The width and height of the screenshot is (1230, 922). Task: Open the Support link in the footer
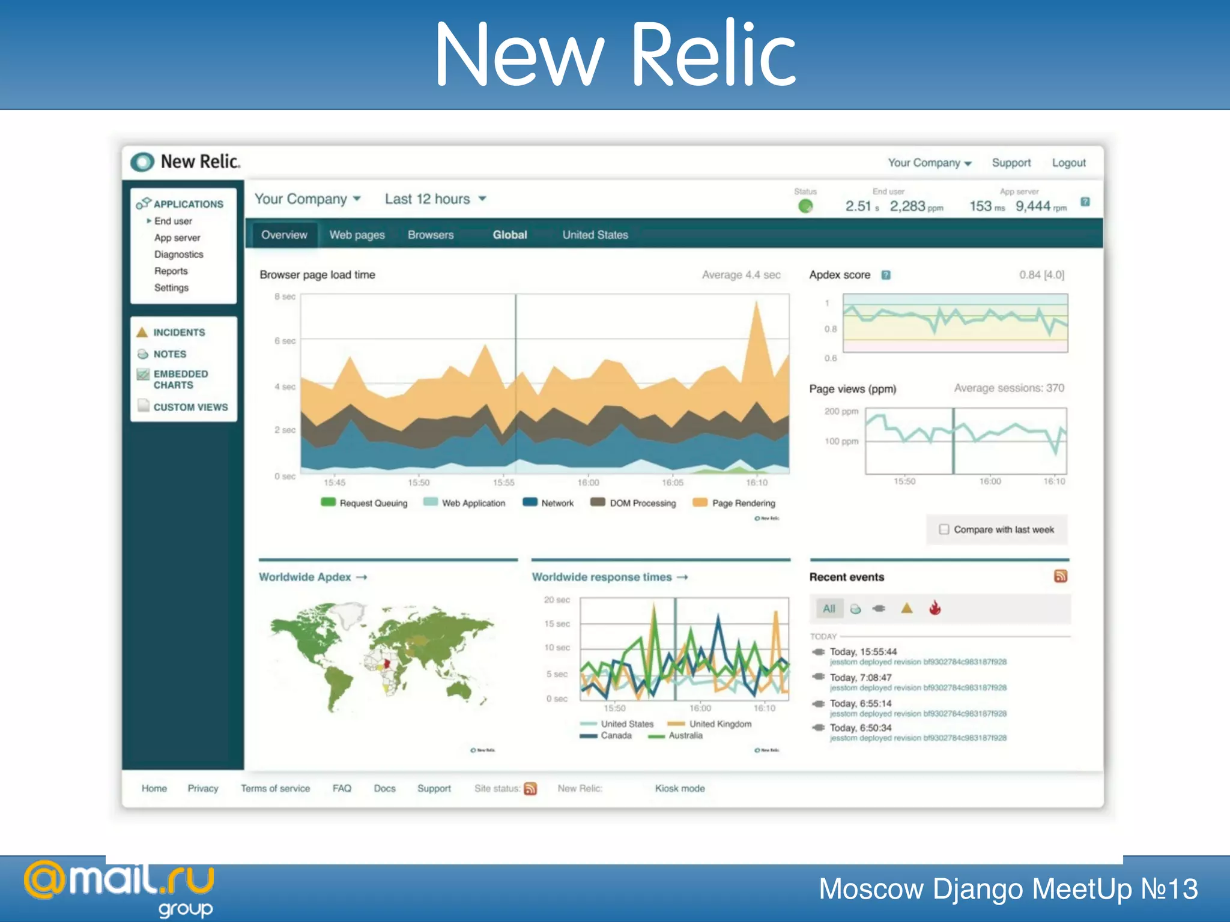434,789
